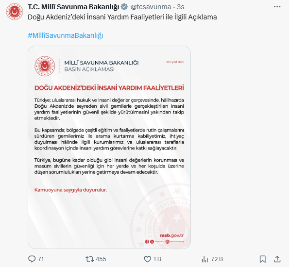
Task: Repost the tweet using the retweet icon
Action: point(89,259)
